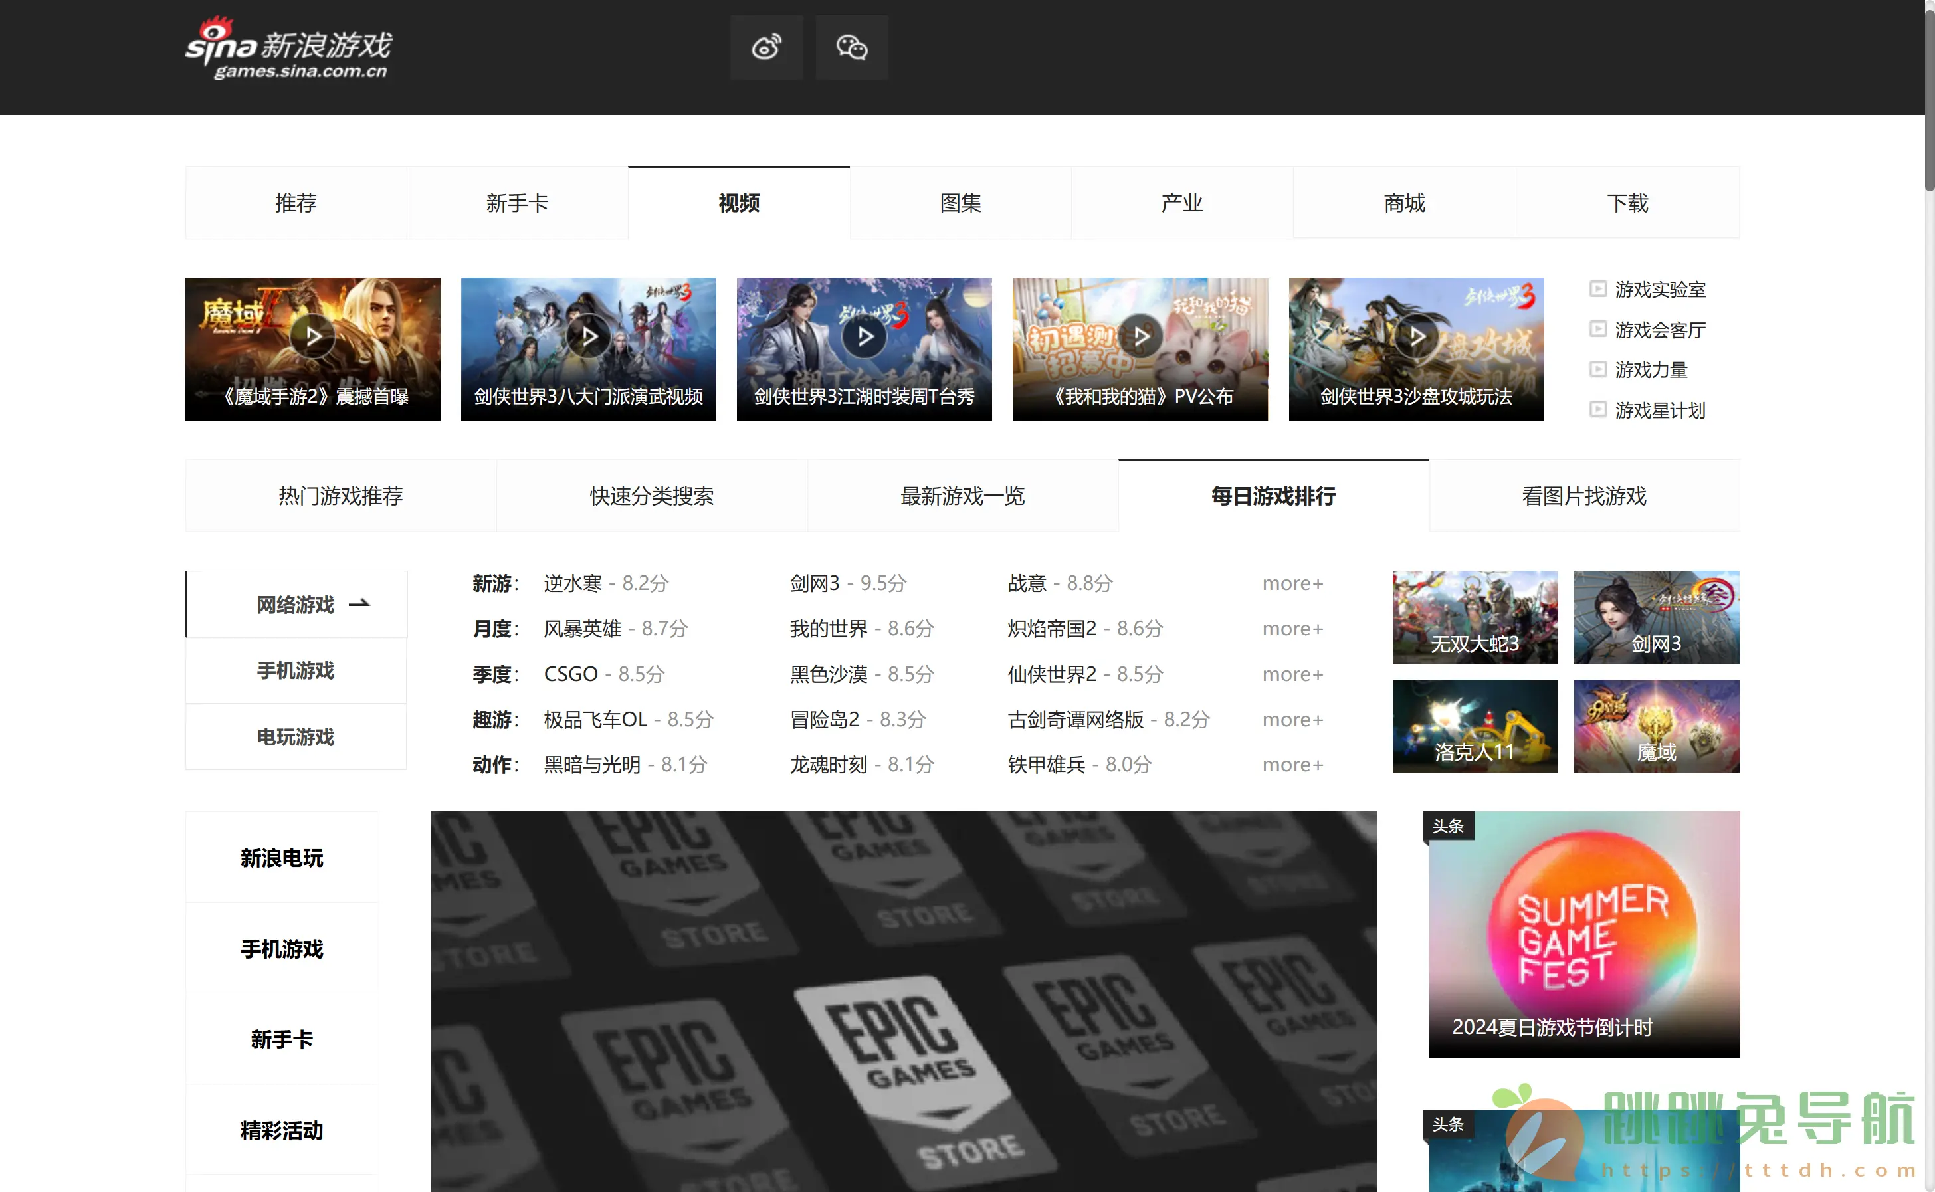This screenshot has width=1935, height=1192.
Task: Open the 商城 tab
Action: (1405, 203)
